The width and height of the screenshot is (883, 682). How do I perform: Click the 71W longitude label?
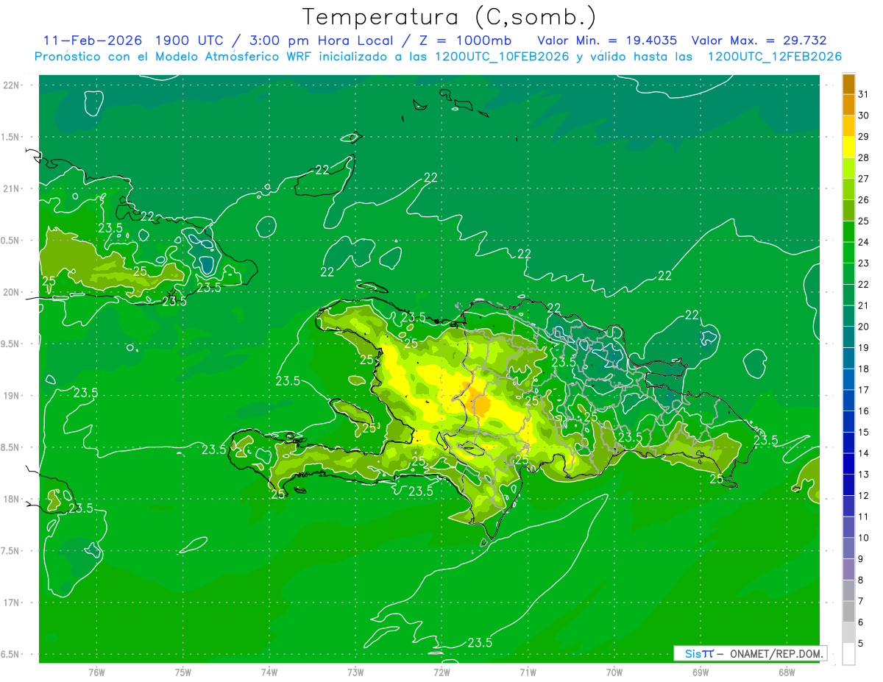click(527, 672)
